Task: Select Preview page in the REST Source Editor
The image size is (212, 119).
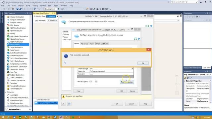Action: point(66,37)
